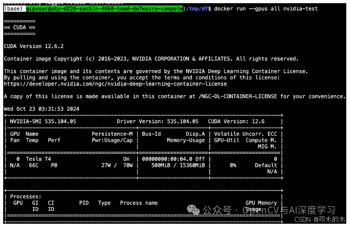Click the Container image Copyright line

click(x=151, y=59)
